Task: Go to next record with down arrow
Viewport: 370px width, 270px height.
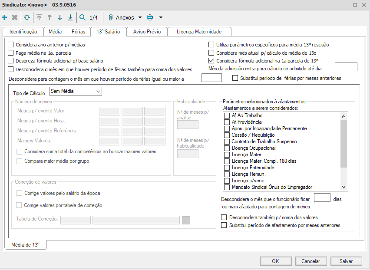Action: click(x=60, y=18)
